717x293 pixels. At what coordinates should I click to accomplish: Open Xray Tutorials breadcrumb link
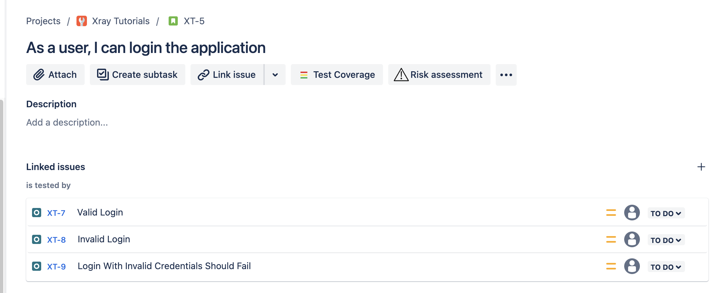(x=121, y=21)
